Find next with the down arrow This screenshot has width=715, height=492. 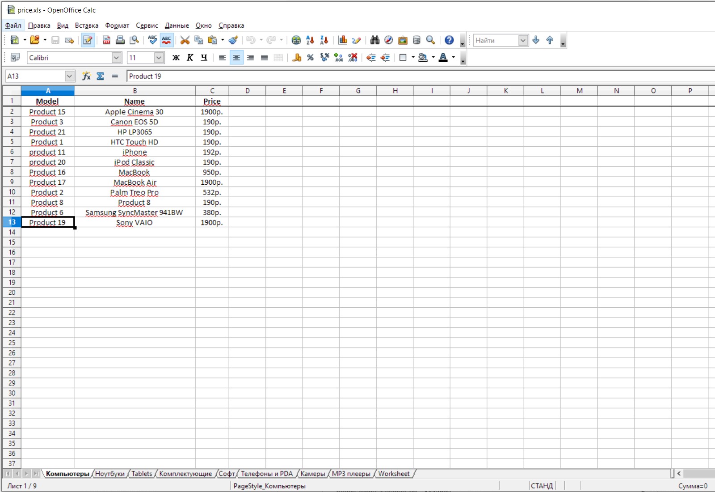(x=536, y=40)
